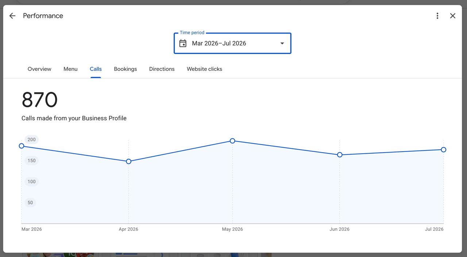This screenshot has height=257, width=467.
Task: Select the Calls tab
Action: coord(96,69)
